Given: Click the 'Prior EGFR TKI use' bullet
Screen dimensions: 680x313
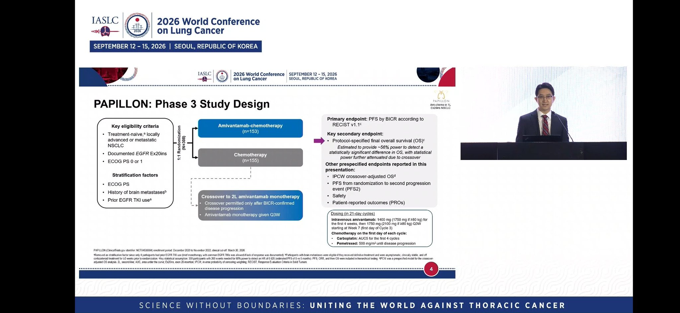Looking at the screenshot, I should click(129, 200).
